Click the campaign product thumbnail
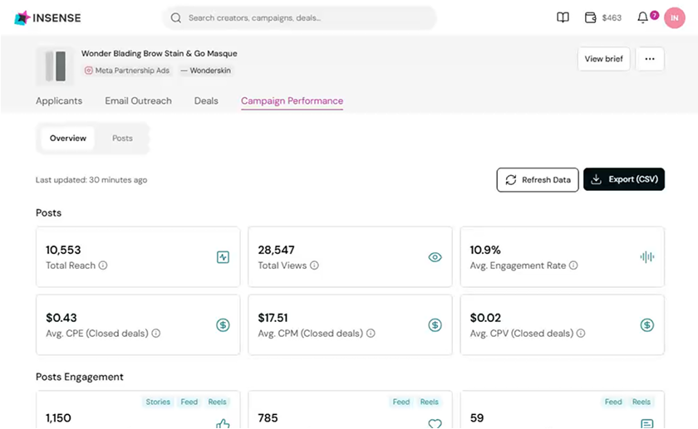The image size is (698, 429). click(55, 66)
